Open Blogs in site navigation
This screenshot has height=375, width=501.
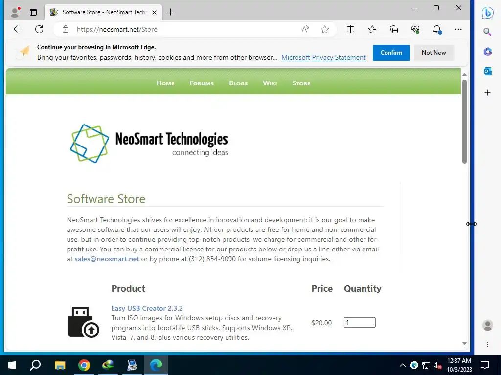click(x=238, y=83)
